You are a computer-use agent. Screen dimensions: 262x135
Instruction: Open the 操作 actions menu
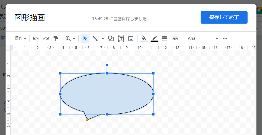coord(20,38)
